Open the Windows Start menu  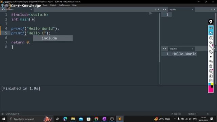[x=4, y=119]
